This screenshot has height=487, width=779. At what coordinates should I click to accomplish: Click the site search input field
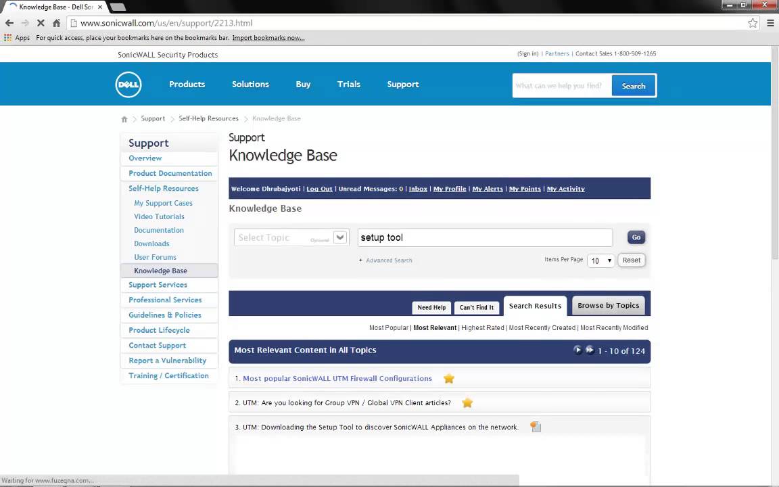(x=562, y=86)
